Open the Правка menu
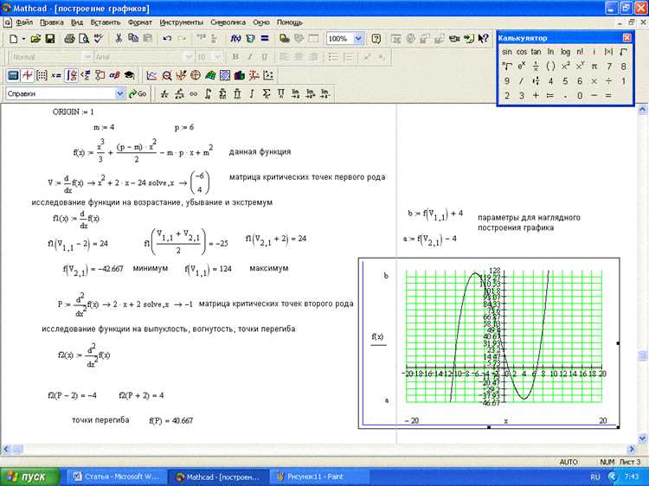 pyautogui.click(x=52, y=22)
